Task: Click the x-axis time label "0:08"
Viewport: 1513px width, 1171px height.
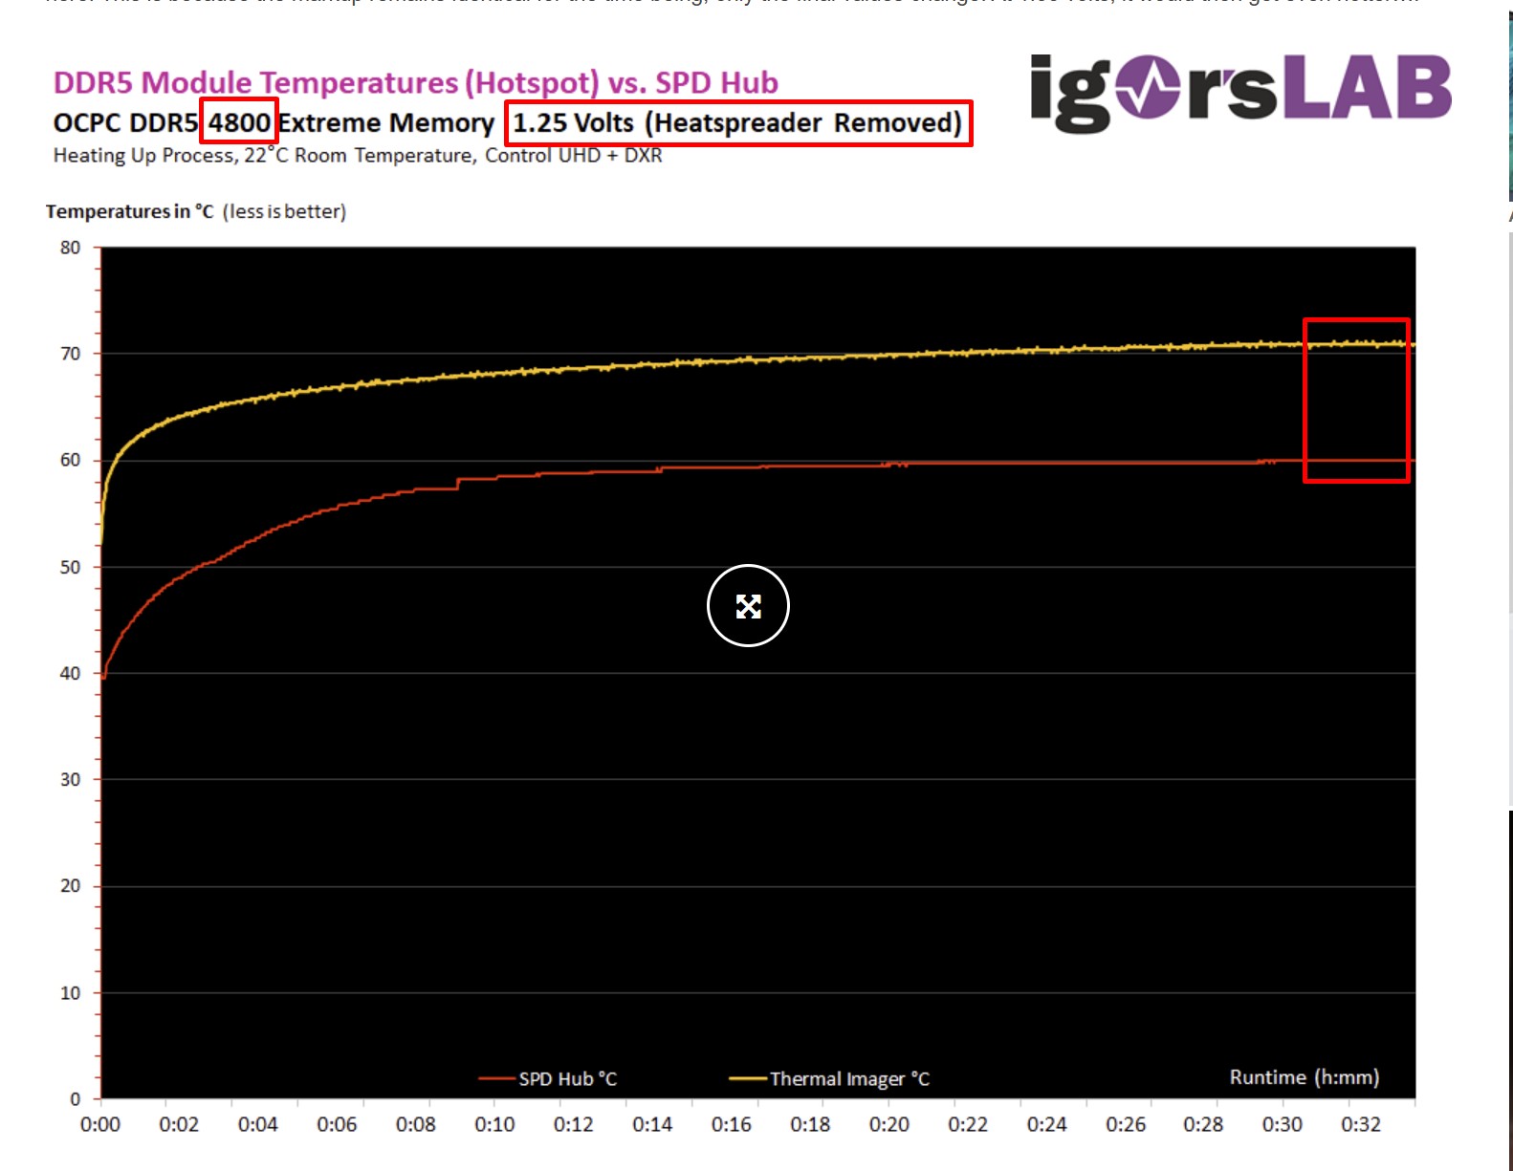Action: point(416,1124)
